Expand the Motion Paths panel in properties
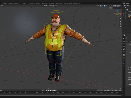The image size is (131, 98). point(129,75)
